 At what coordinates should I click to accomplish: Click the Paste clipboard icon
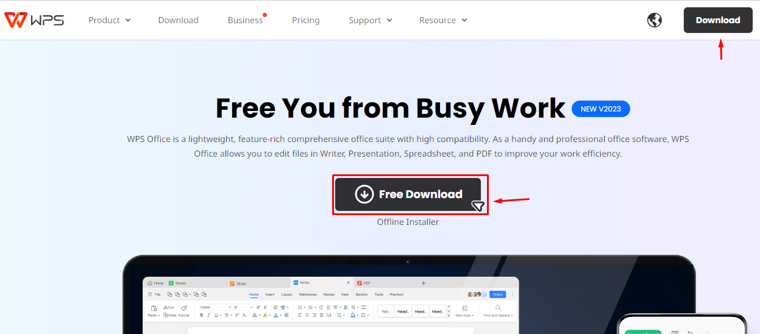(154, 308)
